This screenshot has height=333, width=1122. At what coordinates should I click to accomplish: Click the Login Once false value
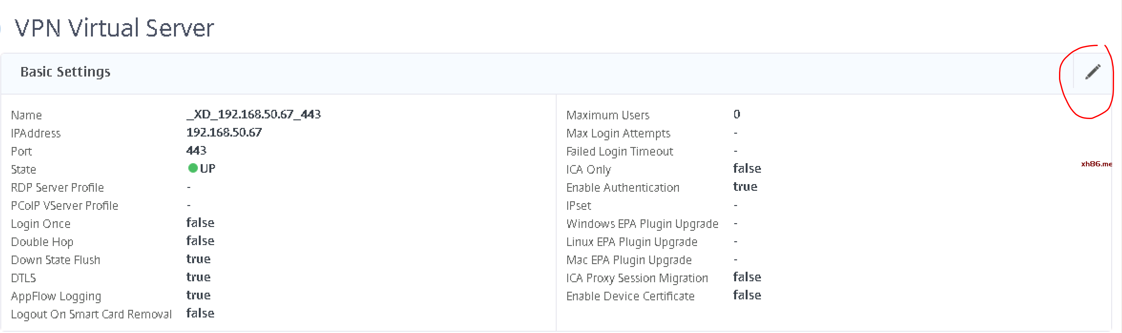(x=200, y=223)
